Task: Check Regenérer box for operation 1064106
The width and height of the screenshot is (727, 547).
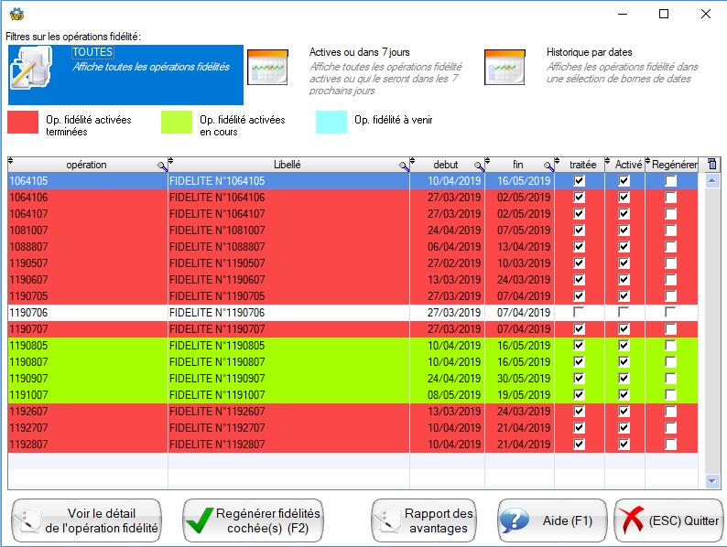Action: (671, 198)
